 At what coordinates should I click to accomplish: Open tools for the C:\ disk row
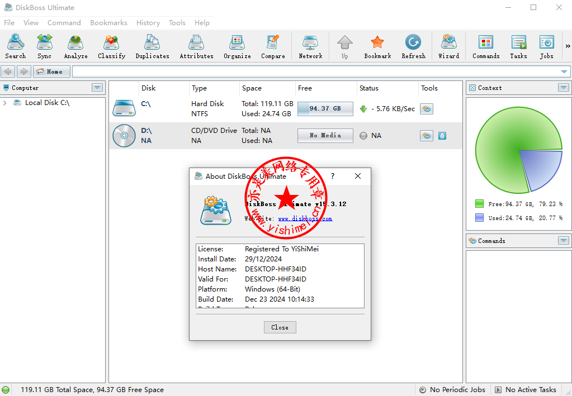(427, 108)
